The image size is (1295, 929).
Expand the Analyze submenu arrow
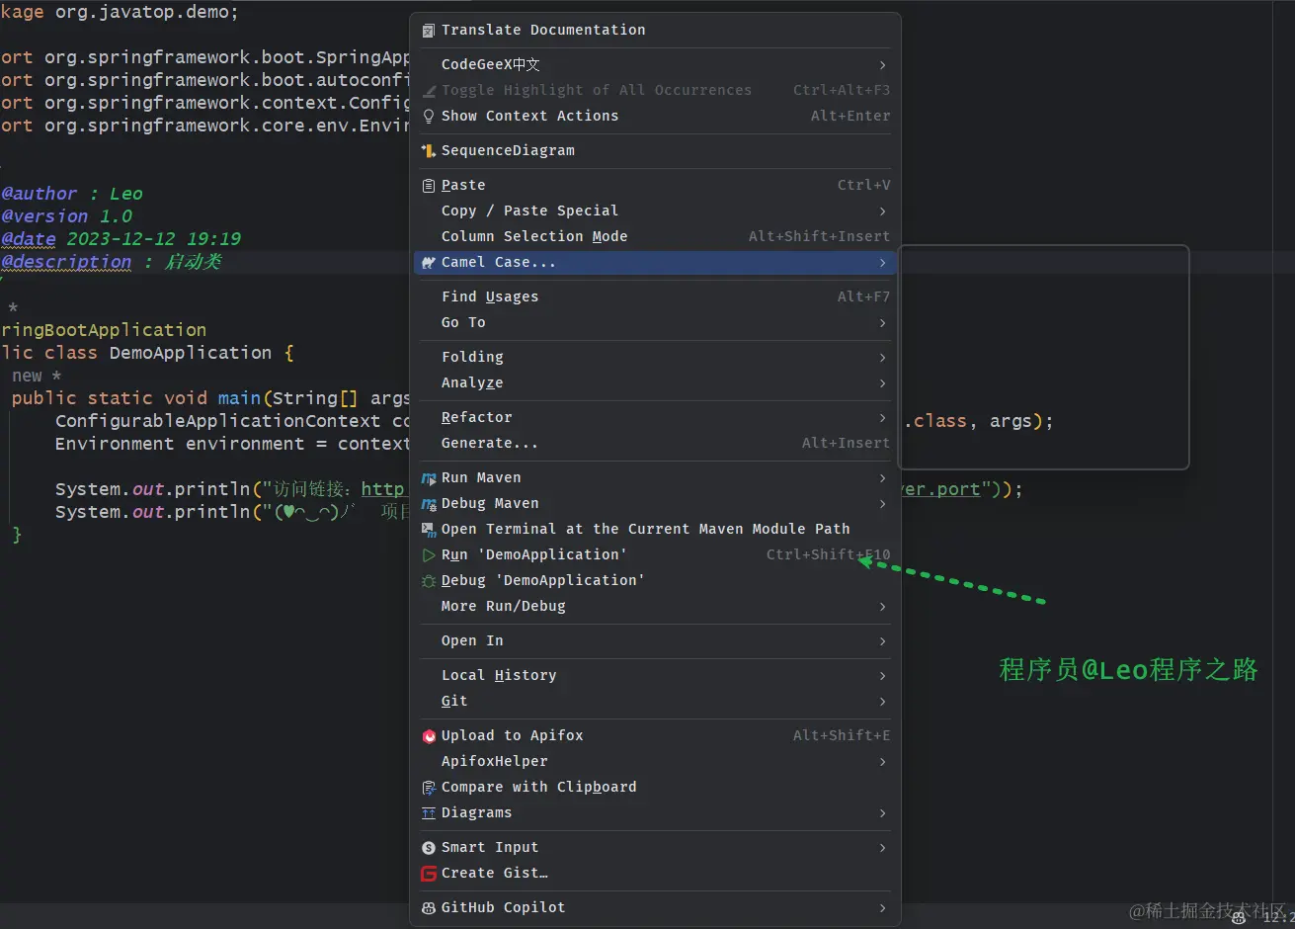coord(882,382)
